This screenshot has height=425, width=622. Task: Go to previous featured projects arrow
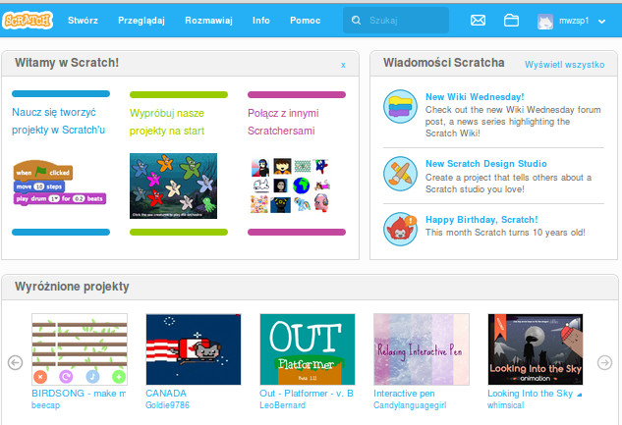15,362
